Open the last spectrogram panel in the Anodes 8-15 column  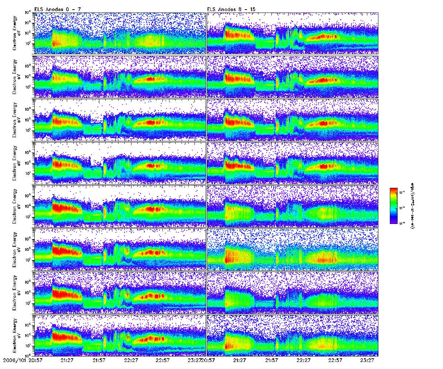coord(293,335)
